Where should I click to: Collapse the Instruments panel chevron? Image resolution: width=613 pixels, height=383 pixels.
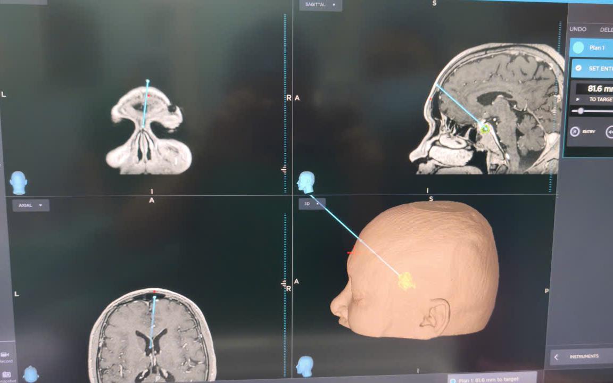[556, 357]
